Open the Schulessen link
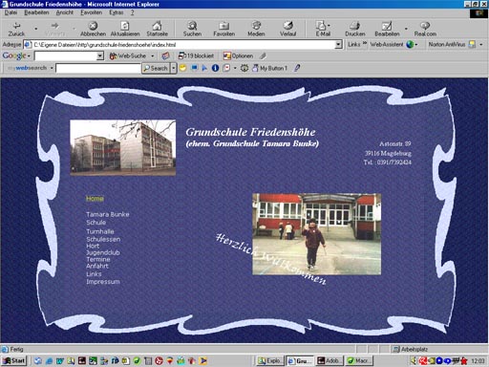The height and width of the screenshot is (367, 489). point(103,239)
